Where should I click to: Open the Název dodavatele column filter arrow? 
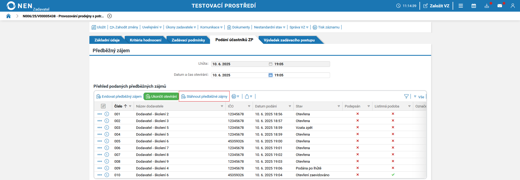tap(222, 106)
